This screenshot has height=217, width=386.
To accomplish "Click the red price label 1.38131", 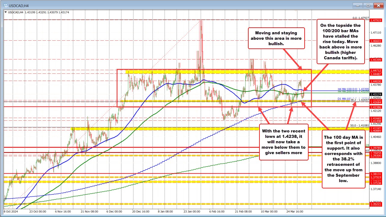I will coord(376,174).
